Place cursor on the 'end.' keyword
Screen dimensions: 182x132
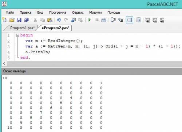(25, 58)
